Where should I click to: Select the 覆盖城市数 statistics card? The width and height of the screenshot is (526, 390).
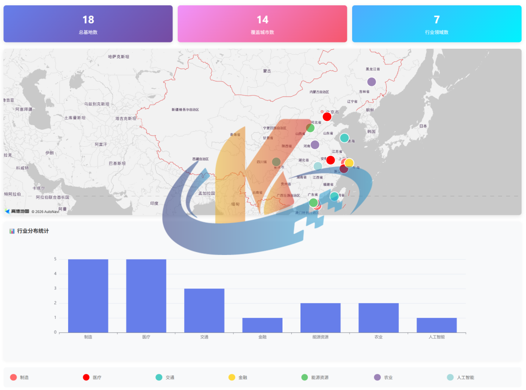pos(263,24)
